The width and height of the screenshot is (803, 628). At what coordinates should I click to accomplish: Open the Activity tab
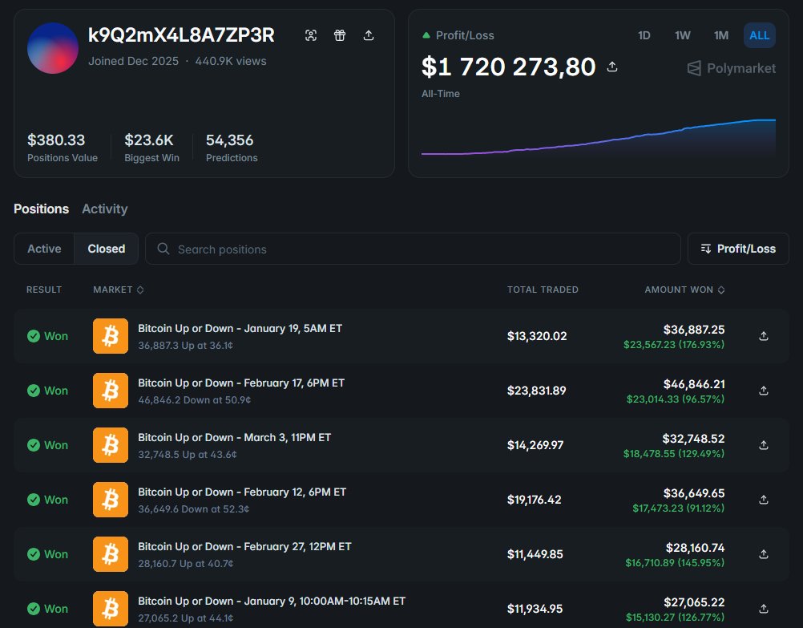click(x=104, y=209)
